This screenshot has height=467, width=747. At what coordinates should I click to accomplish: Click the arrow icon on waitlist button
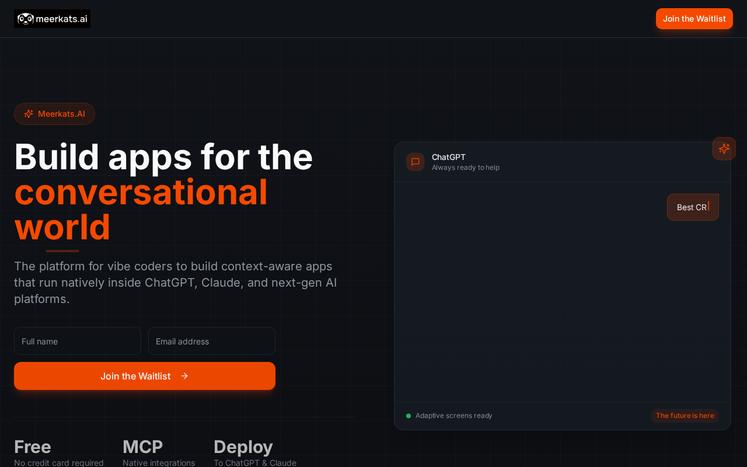[184, 376]
